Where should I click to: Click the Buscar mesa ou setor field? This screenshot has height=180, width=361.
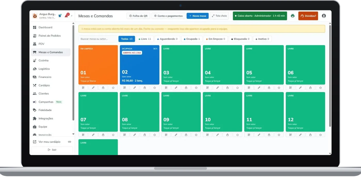[x=98, y=39]
